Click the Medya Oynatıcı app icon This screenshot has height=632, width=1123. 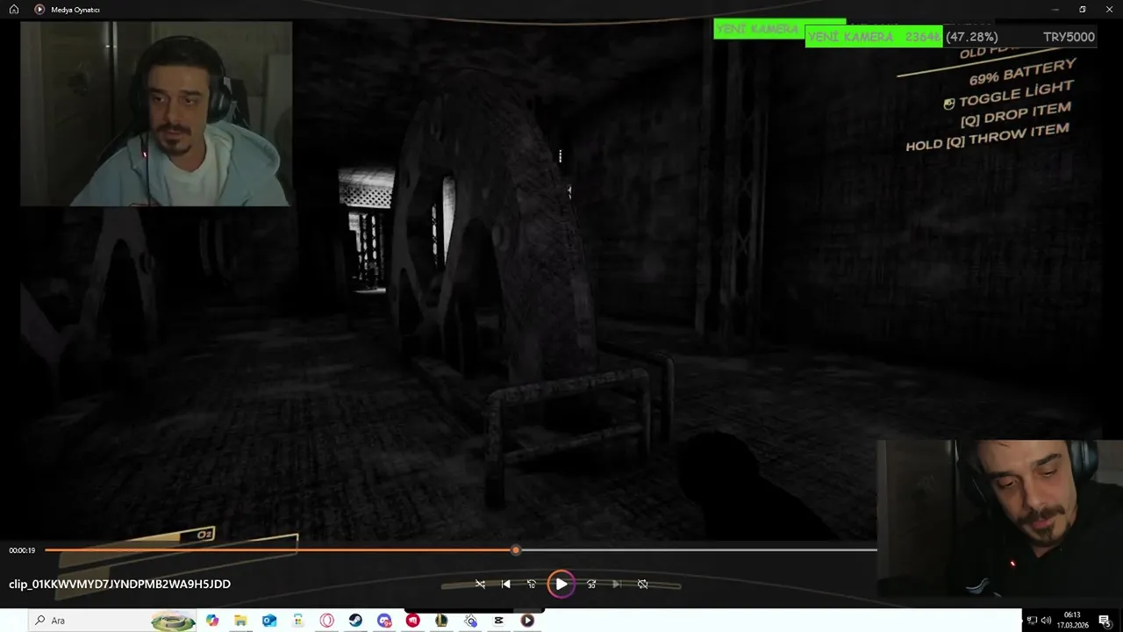39,9
